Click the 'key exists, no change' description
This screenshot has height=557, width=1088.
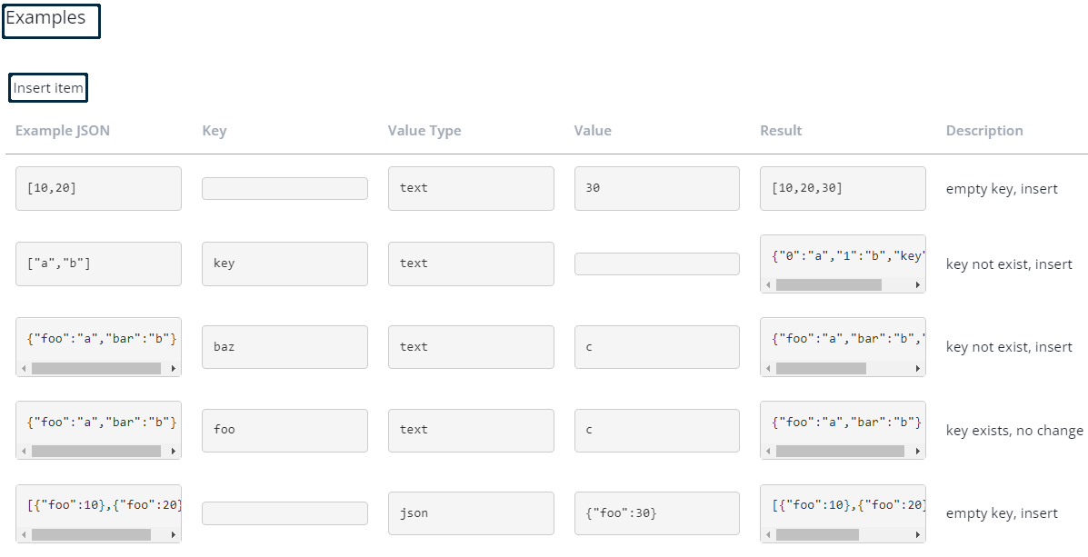[1014, 431]
